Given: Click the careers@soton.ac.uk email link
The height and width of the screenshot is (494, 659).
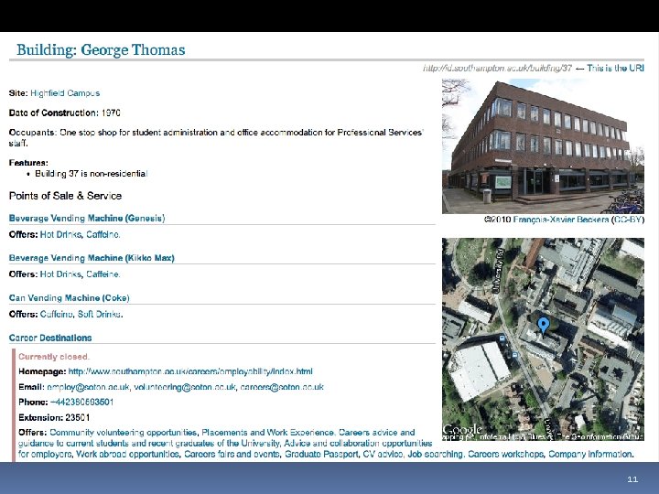Looking at the screenshot, I should pos(282,387).
